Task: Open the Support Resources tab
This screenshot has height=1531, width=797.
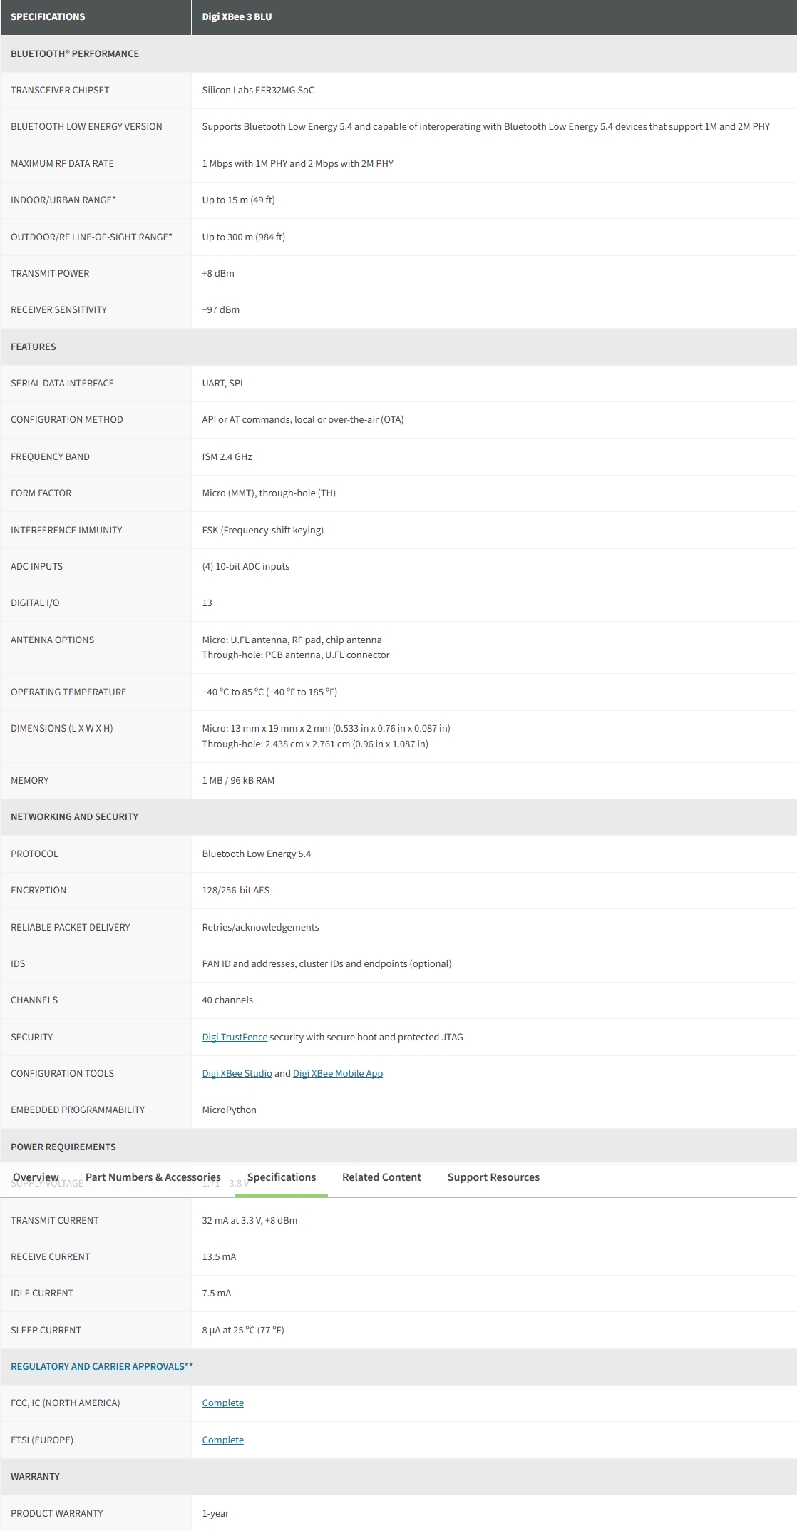Action: point(493,1177)
